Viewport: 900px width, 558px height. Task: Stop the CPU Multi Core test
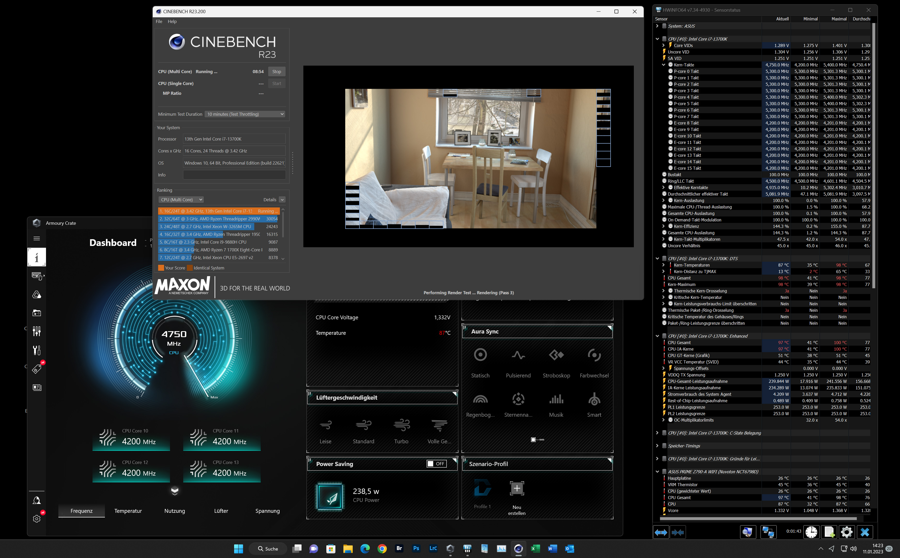point(276,72)
